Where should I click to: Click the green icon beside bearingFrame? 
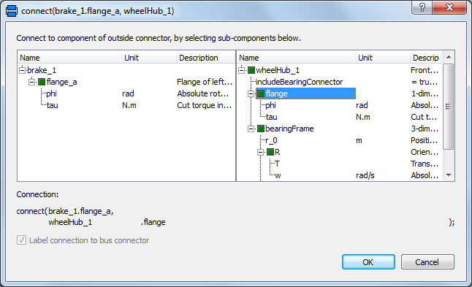261,129
